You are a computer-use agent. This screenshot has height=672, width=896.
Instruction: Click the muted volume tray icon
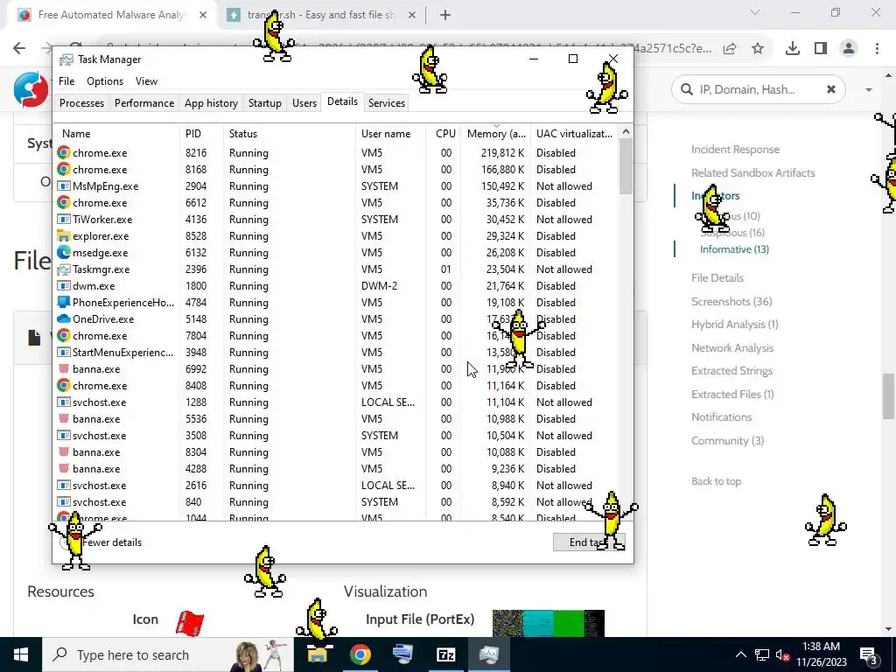[x=783, y=654]
